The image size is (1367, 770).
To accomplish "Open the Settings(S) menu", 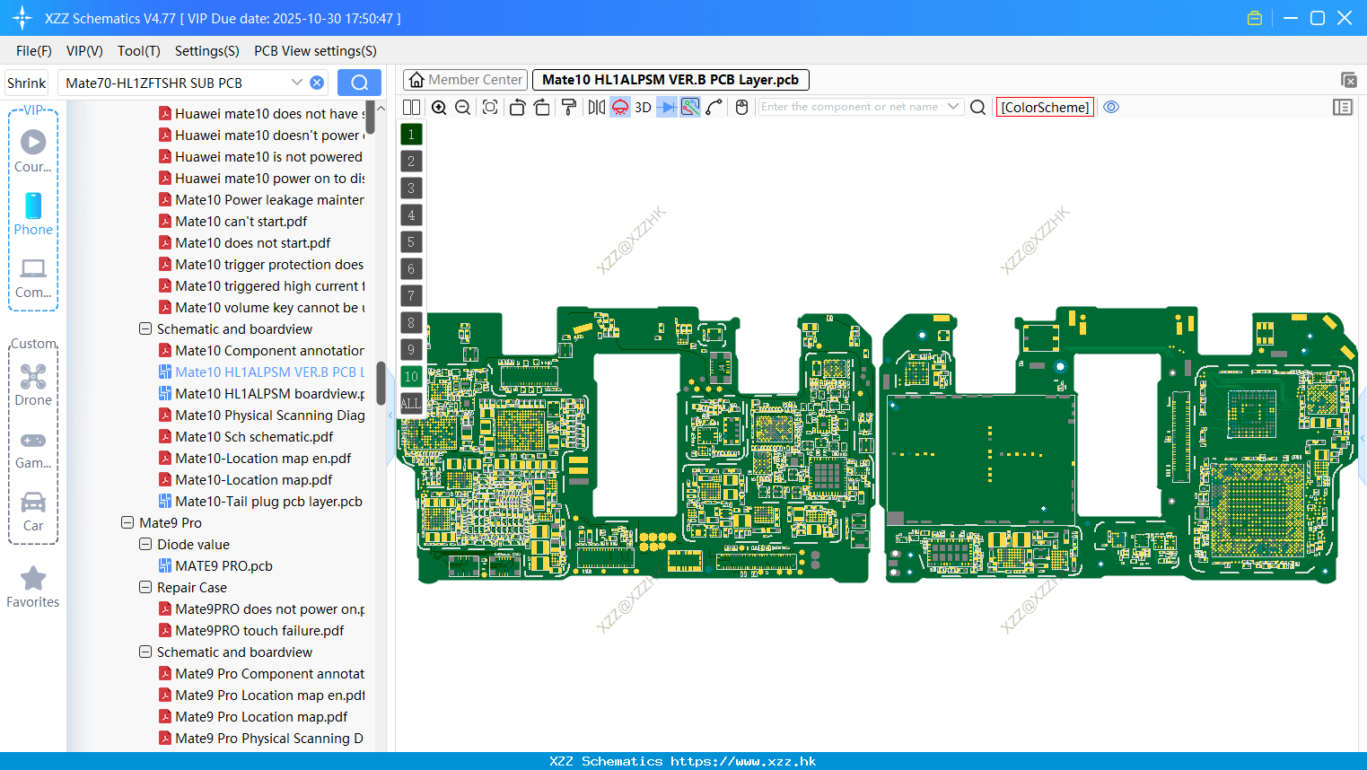I will 206,51.
